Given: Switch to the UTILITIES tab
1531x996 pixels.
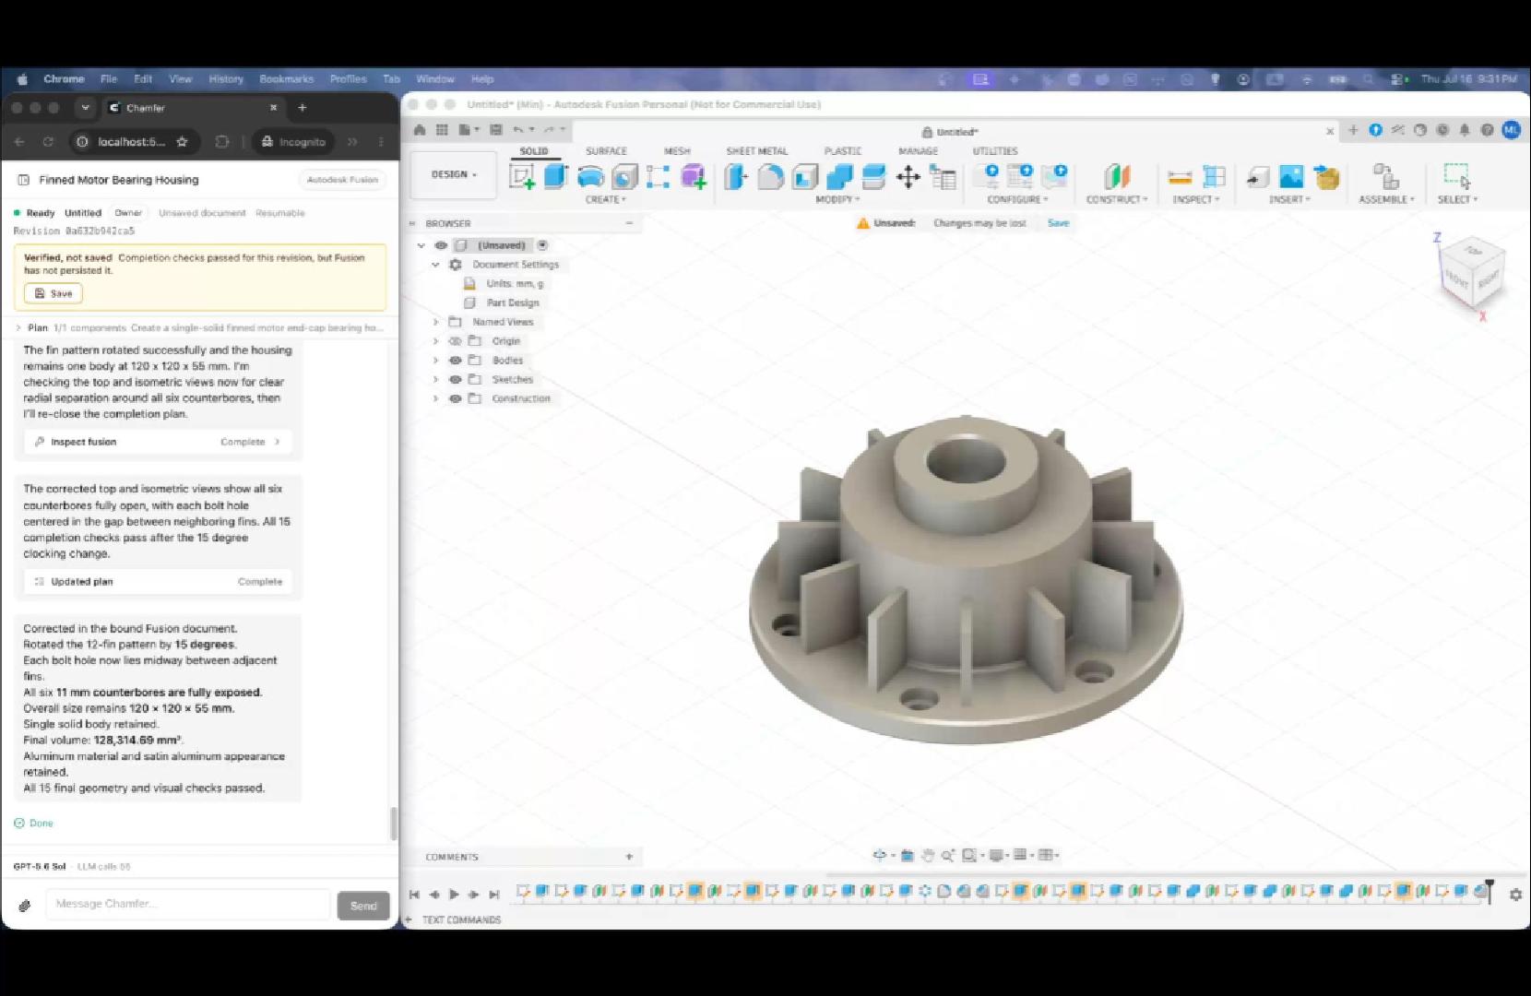Looking at the screenshot, I should [995, 151].
